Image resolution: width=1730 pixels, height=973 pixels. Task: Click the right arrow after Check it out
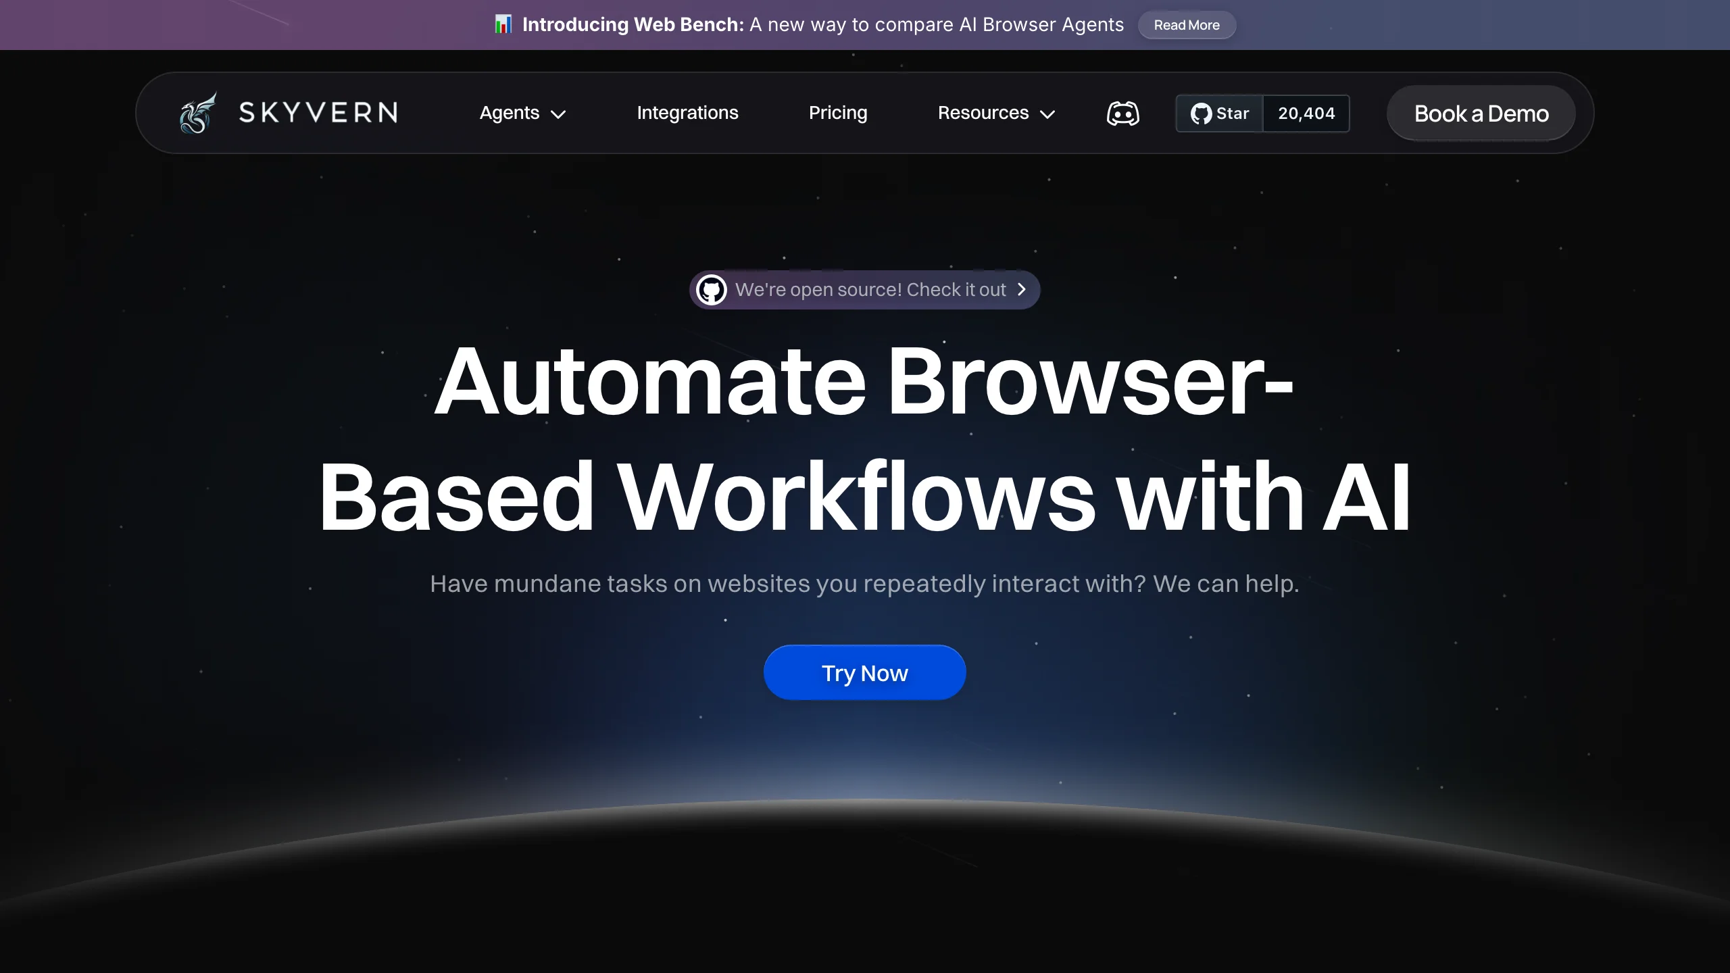[x=1022, y=290]
